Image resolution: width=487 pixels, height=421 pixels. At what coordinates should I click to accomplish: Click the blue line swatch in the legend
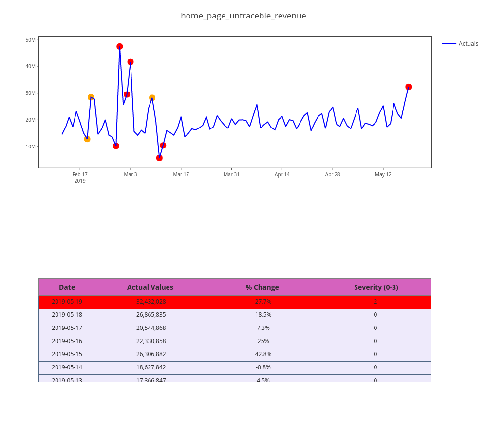point(449,44)
